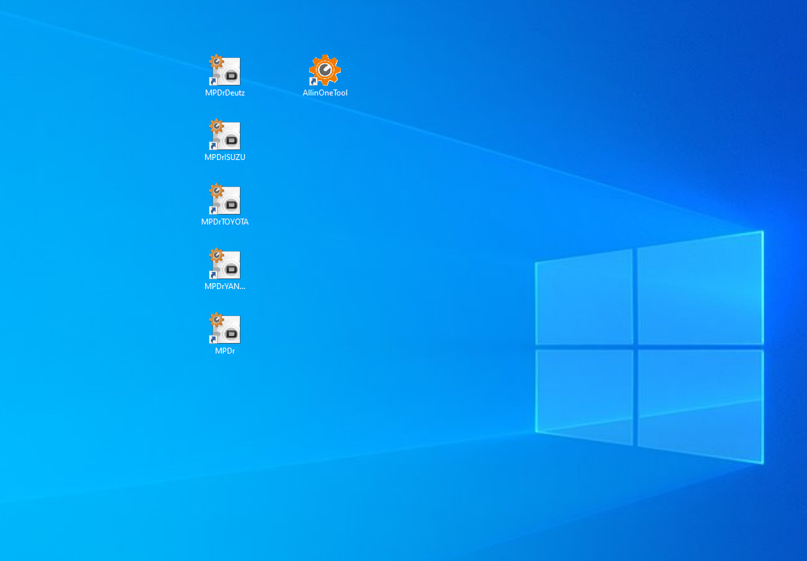The image size is (807, 561).
Task: Select the MPDrTOYOTA shortcut icon
Action: pyautogui.click(x=225, y=200)
